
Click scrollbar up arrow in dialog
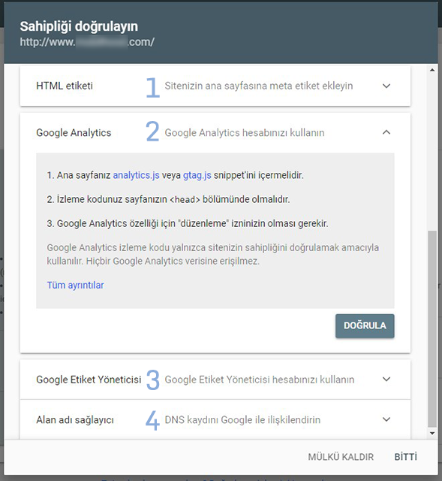(x=432, y=70)
